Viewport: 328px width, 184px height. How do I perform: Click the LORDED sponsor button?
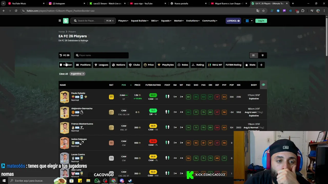tap(233, 21)
